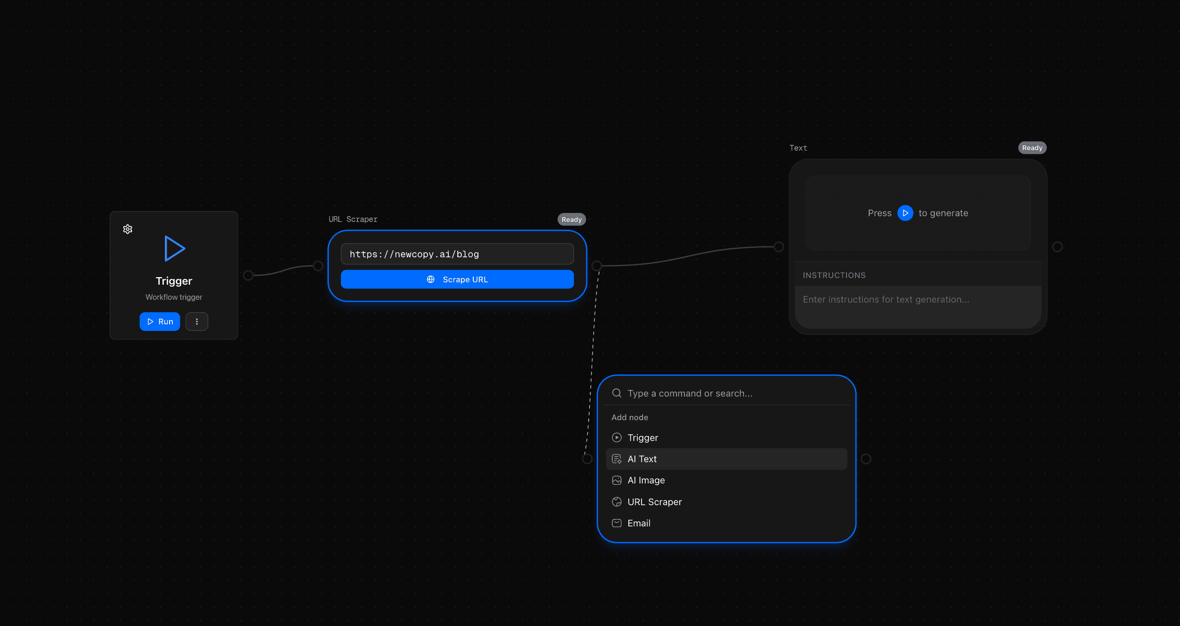Image resolution: width=1180 pixels, height=626 pixels.
Task: Click the globe icon on Scrape URL button
Action: 431,279
